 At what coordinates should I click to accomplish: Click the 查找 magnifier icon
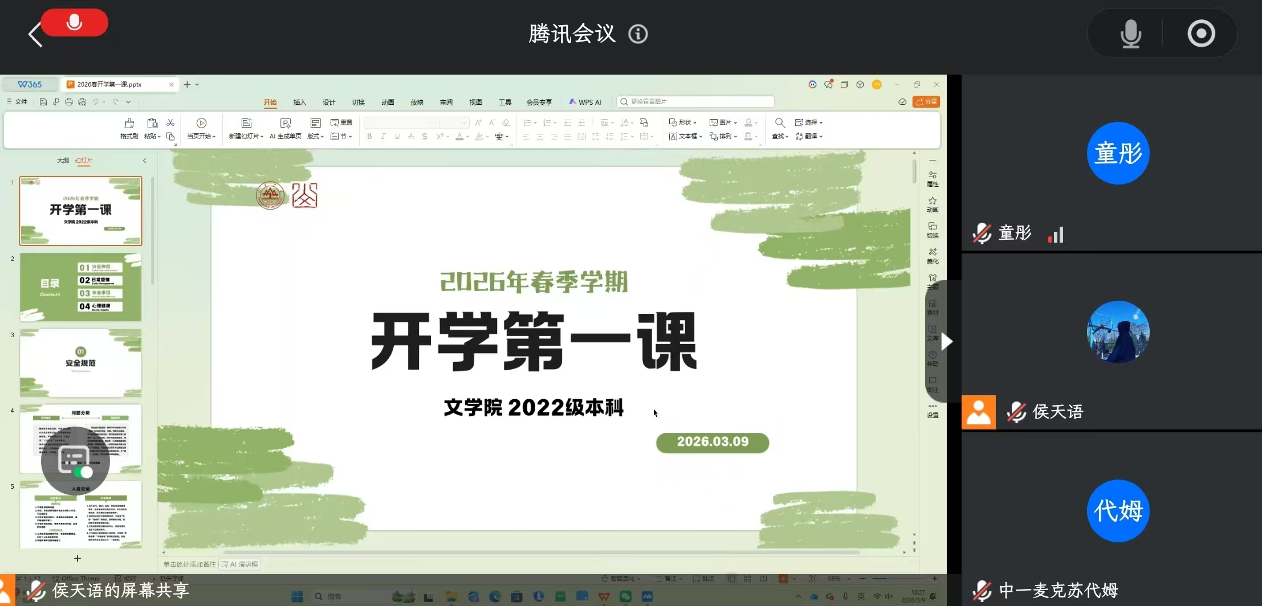780,123
